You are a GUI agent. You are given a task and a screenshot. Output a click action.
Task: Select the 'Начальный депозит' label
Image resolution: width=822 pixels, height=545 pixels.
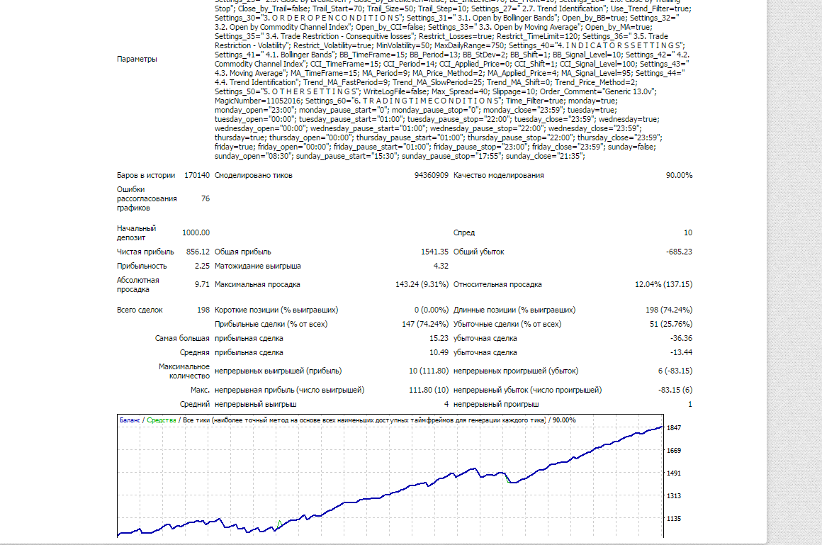(x=136, y=233)
